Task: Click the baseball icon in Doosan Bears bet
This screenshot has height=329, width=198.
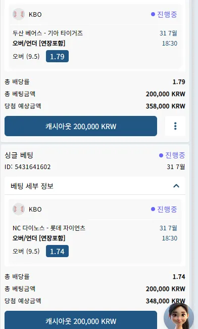Action: click(19, 14)
